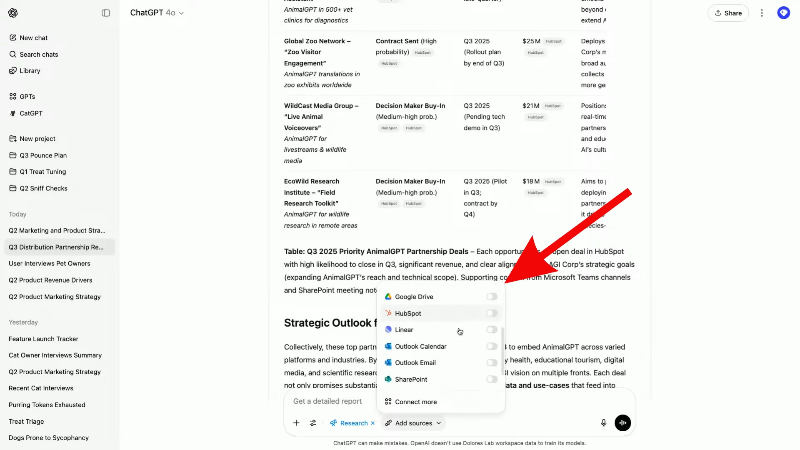Click the Share button
The image size is (800, 450).
point(728,13)
